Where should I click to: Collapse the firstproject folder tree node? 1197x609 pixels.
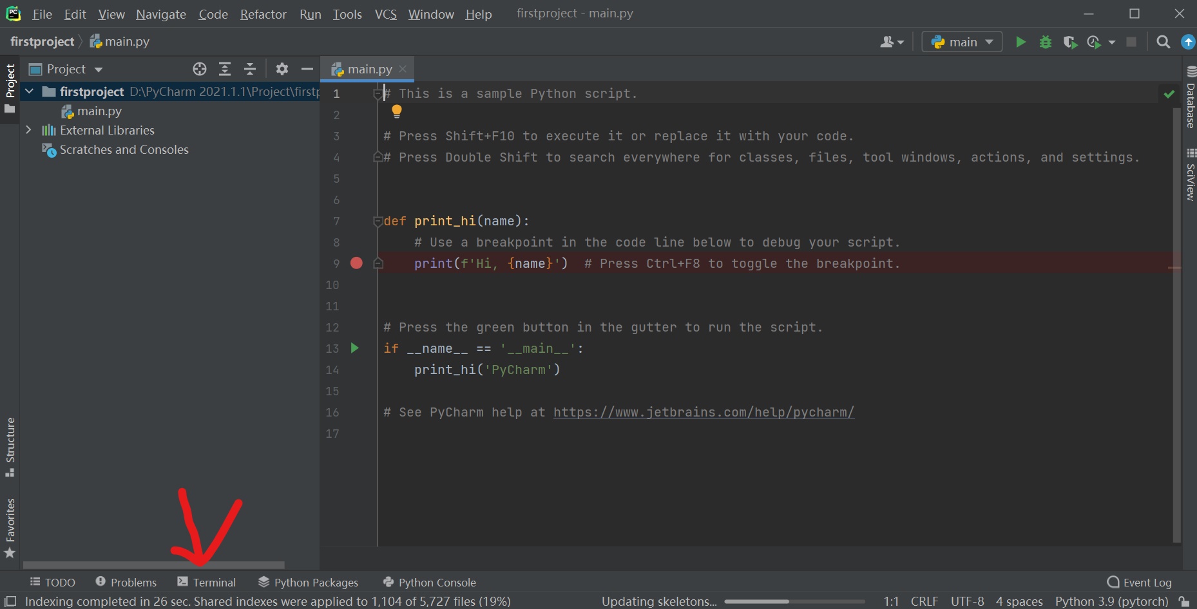(29, 91)
